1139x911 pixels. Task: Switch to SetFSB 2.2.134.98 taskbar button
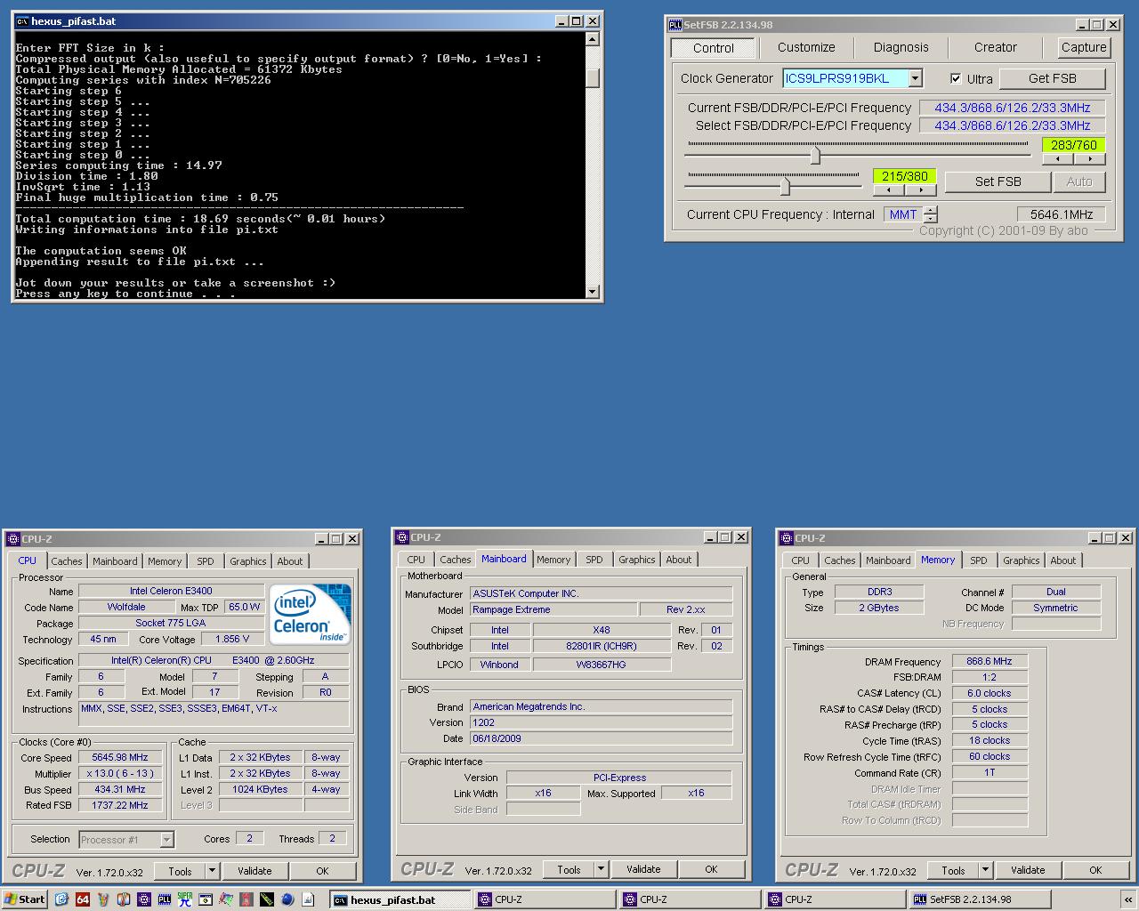click(x=978, y=899)
